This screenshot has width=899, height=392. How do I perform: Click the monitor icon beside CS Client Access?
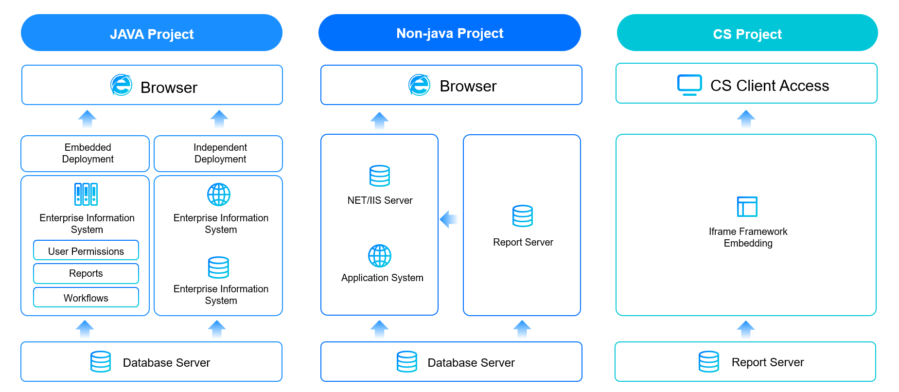pyautogui.click(x=689, y=85)
